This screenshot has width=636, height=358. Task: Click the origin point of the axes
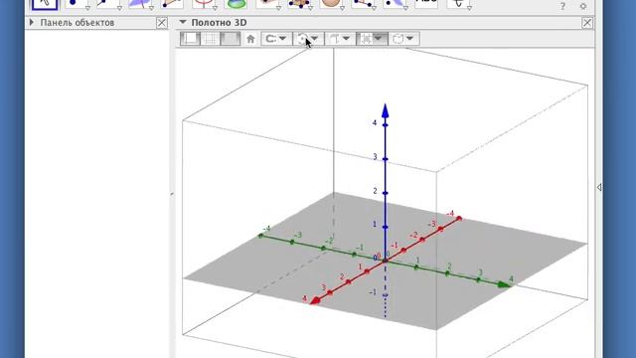coord(385,261)
